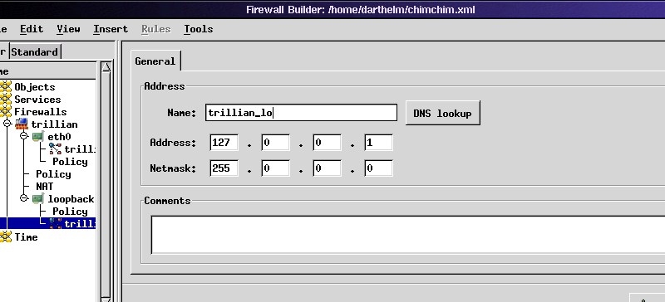Click the Firewalls library icon
The height and width of the screenshot is (302, 665).
click(x=6, y=112)
